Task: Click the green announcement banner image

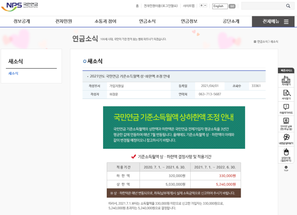Action: (x=174, y=128)
